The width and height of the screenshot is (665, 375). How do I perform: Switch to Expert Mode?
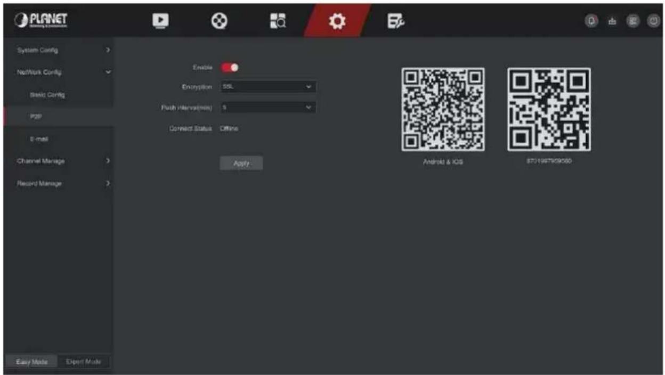coord(83,362)
